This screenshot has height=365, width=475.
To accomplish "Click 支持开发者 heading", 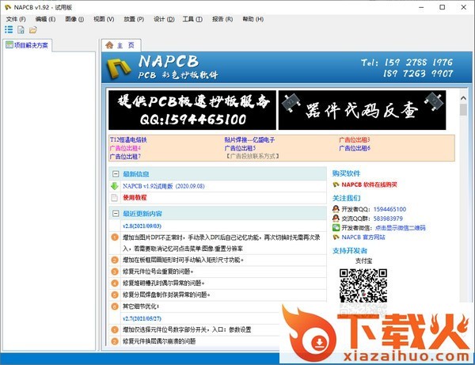I will 350,250.
